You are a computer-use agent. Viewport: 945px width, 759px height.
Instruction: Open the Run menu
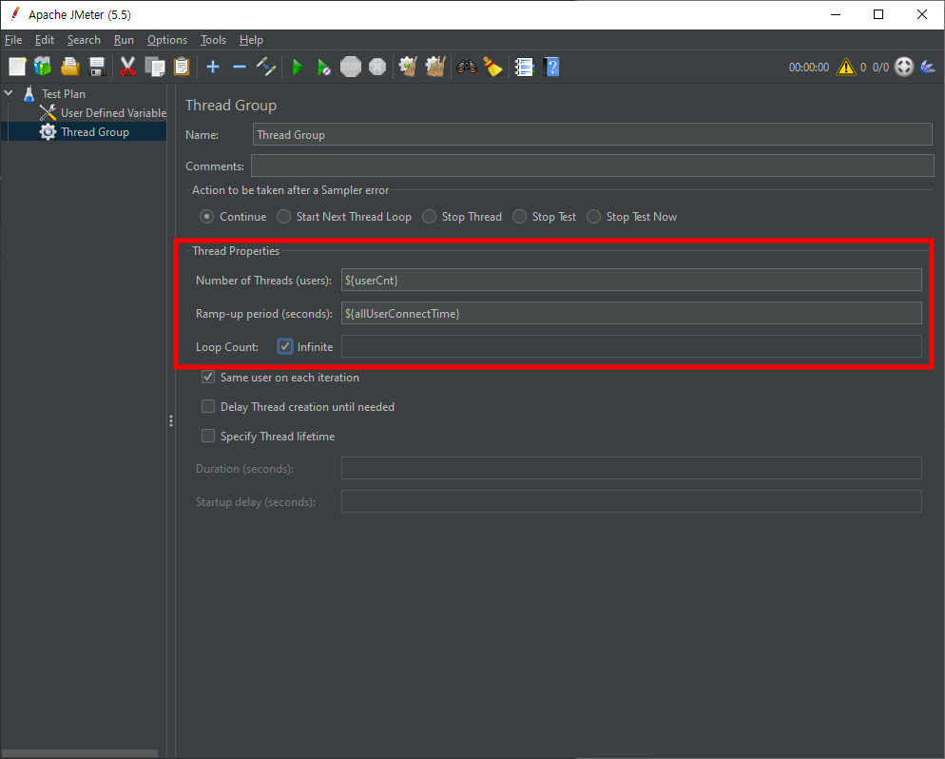point(124,40)
